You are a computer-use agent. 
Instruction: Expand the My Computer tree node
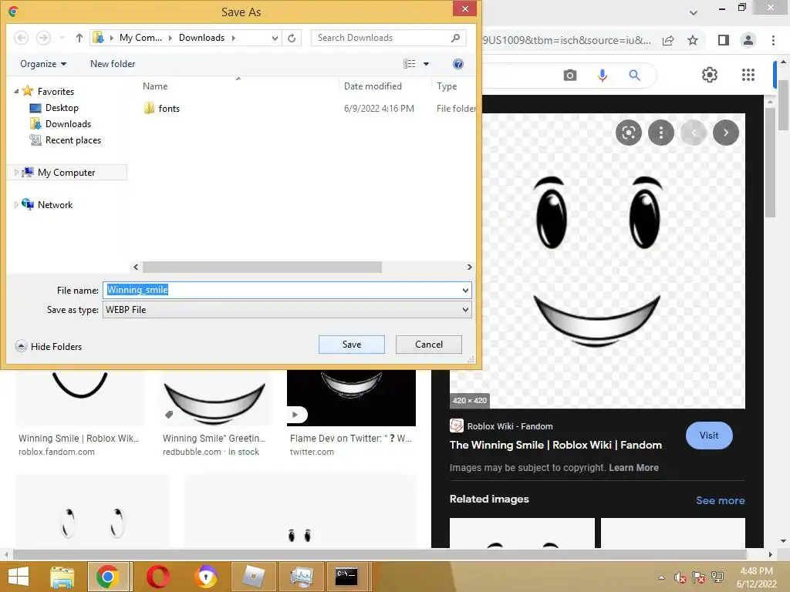[x=16, y=173]
